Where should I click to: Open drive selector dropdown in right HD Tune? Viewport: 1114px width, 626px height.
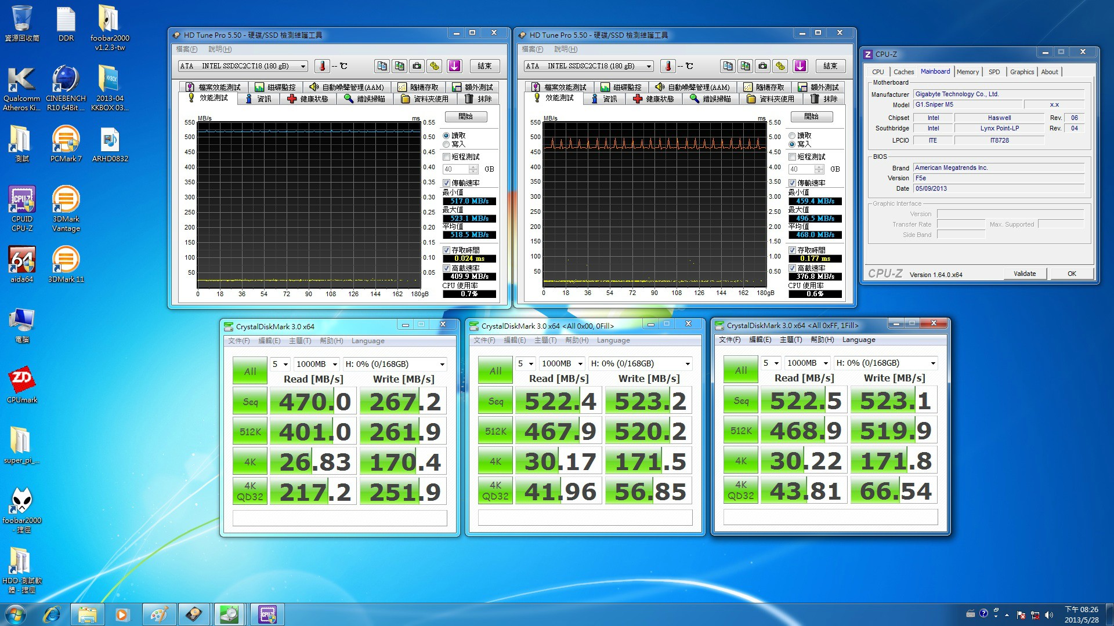click(589, 66)
